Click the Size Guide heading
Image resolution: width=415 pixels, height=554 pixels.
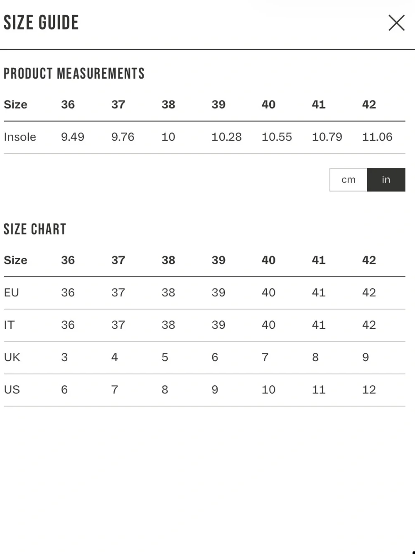click(41, 22)
